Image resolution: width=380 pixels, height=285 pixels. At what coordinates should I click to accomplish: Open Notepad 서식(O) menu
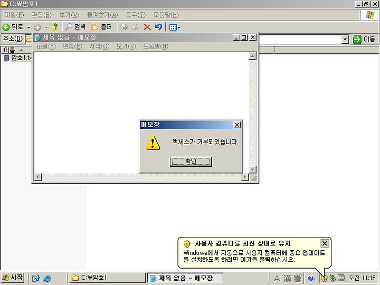[99, 46]
